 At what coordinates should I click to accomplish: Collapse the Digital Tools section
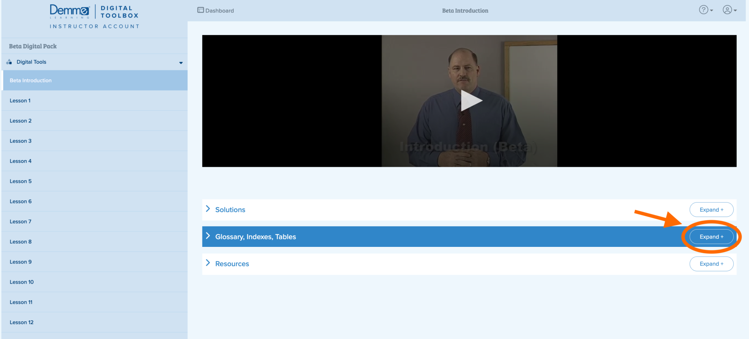pyautogui.click(x=181, y=62)
